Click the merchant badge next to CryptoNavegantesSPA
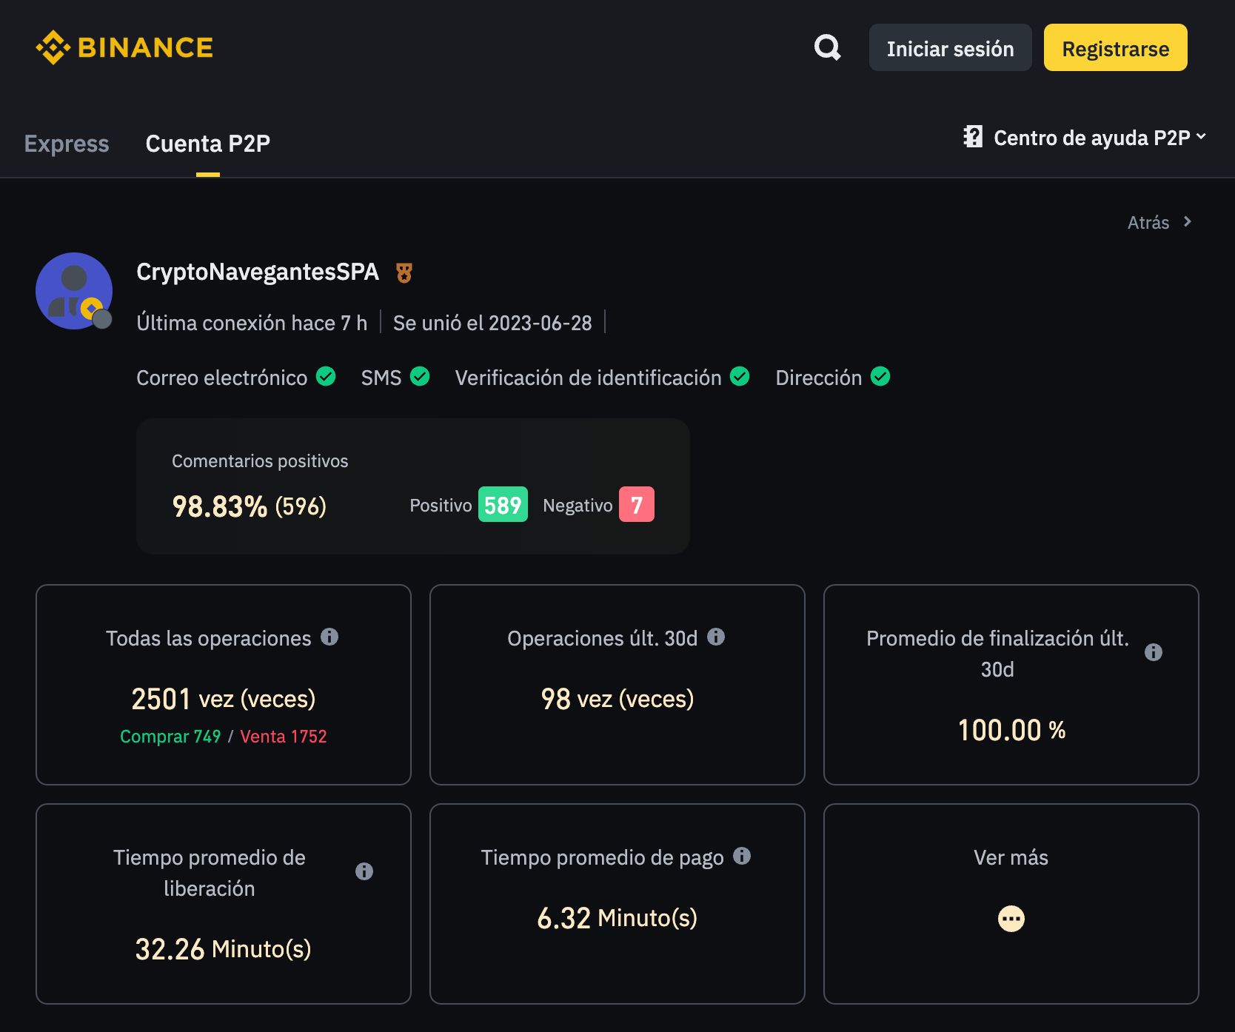1235x1032 pixels. pos(404,273)
